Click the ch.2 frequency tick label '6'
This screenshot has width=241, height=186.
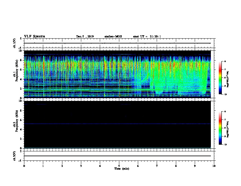pyautogui.click(x=21, y=120)
